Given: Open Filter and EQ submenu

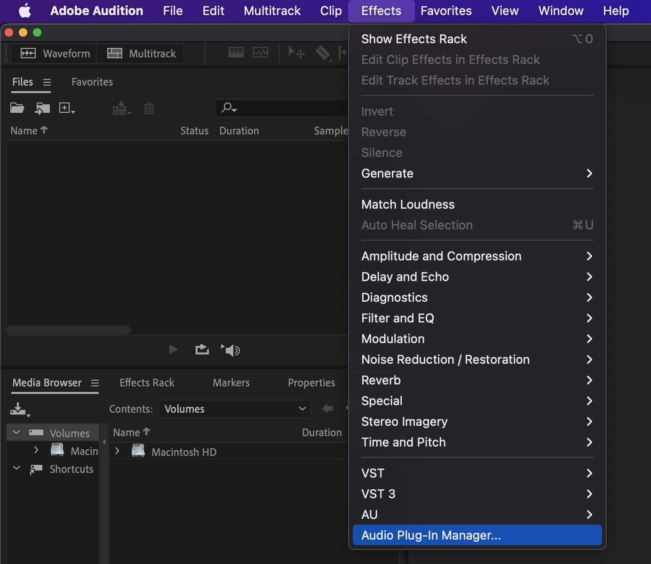Looking at the screenshot, I should click(477, 318).
